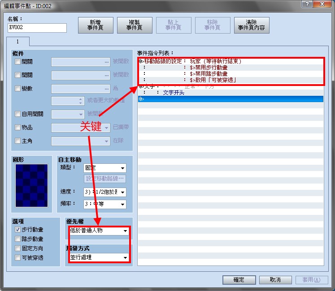This screenshot has height=291, width=335.
Task: Enable the 主角 condition checkbox
Action: (x=18, y=141)
